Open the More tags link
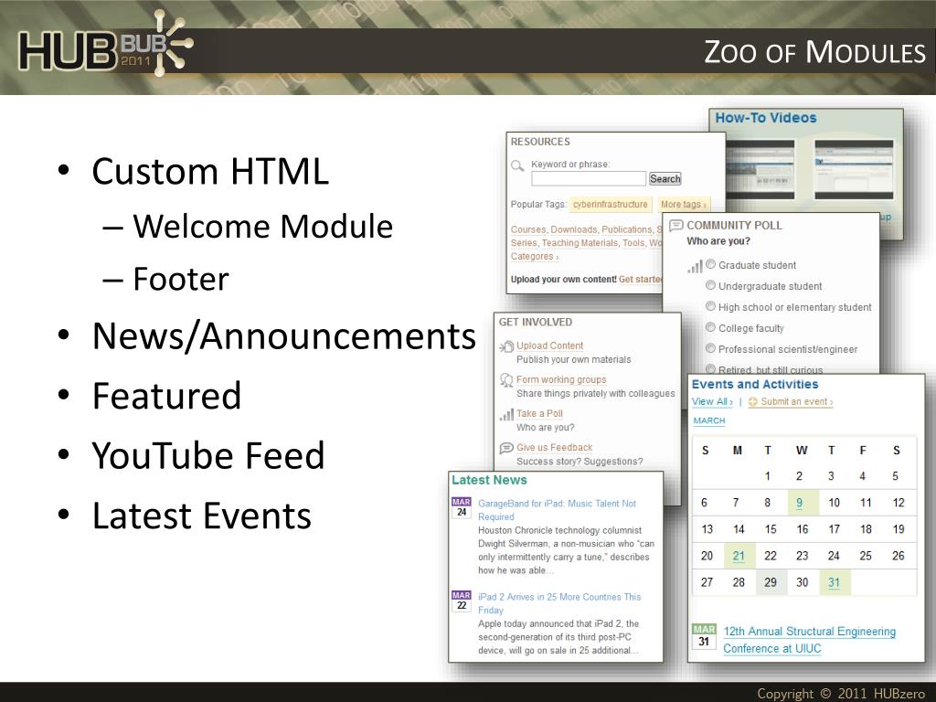This screenshot has height=702, width=936. tap(683, 204)
